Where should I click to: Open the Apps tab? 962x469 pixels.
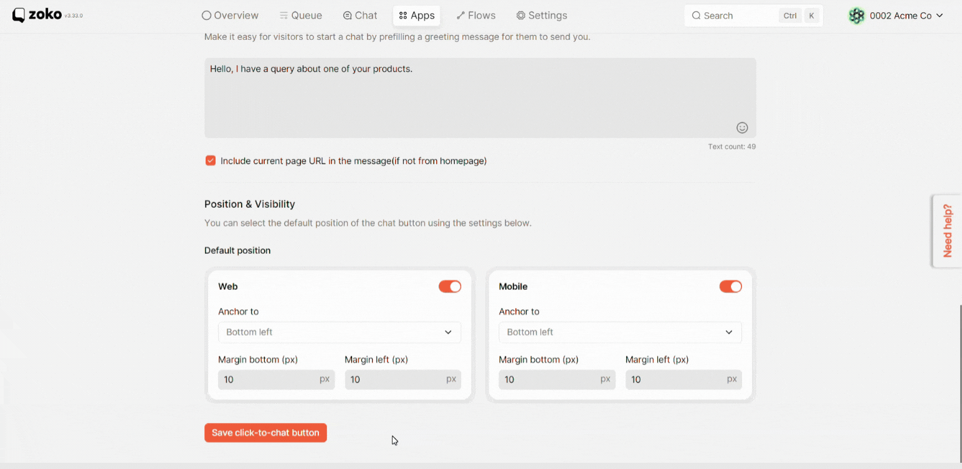tap(417, 16)
